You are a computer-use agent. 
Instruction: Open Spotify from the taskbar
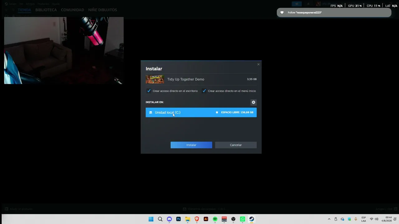pos(215,219)
